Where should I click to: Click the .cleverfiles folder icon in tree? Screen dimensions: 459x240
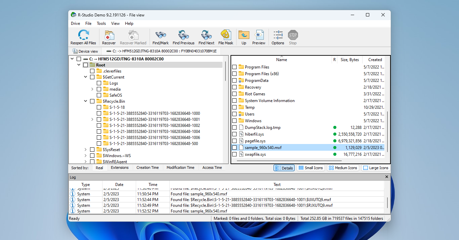99,71
